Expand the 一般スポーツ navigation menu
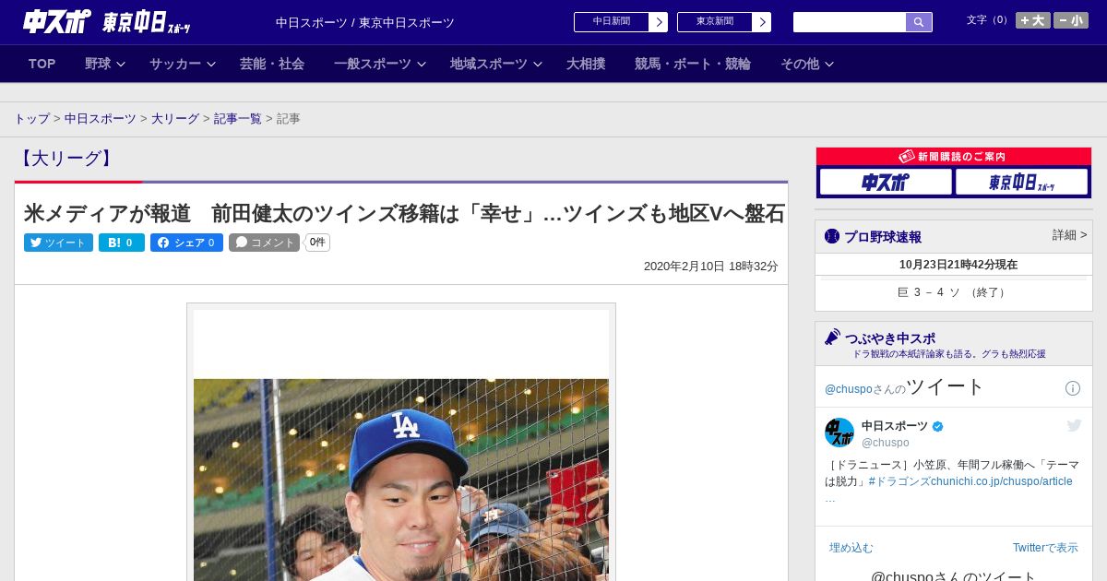Image resolution: width=1107 pixels, height=581 pixels. pyautogui.click(x=380, y=64)
